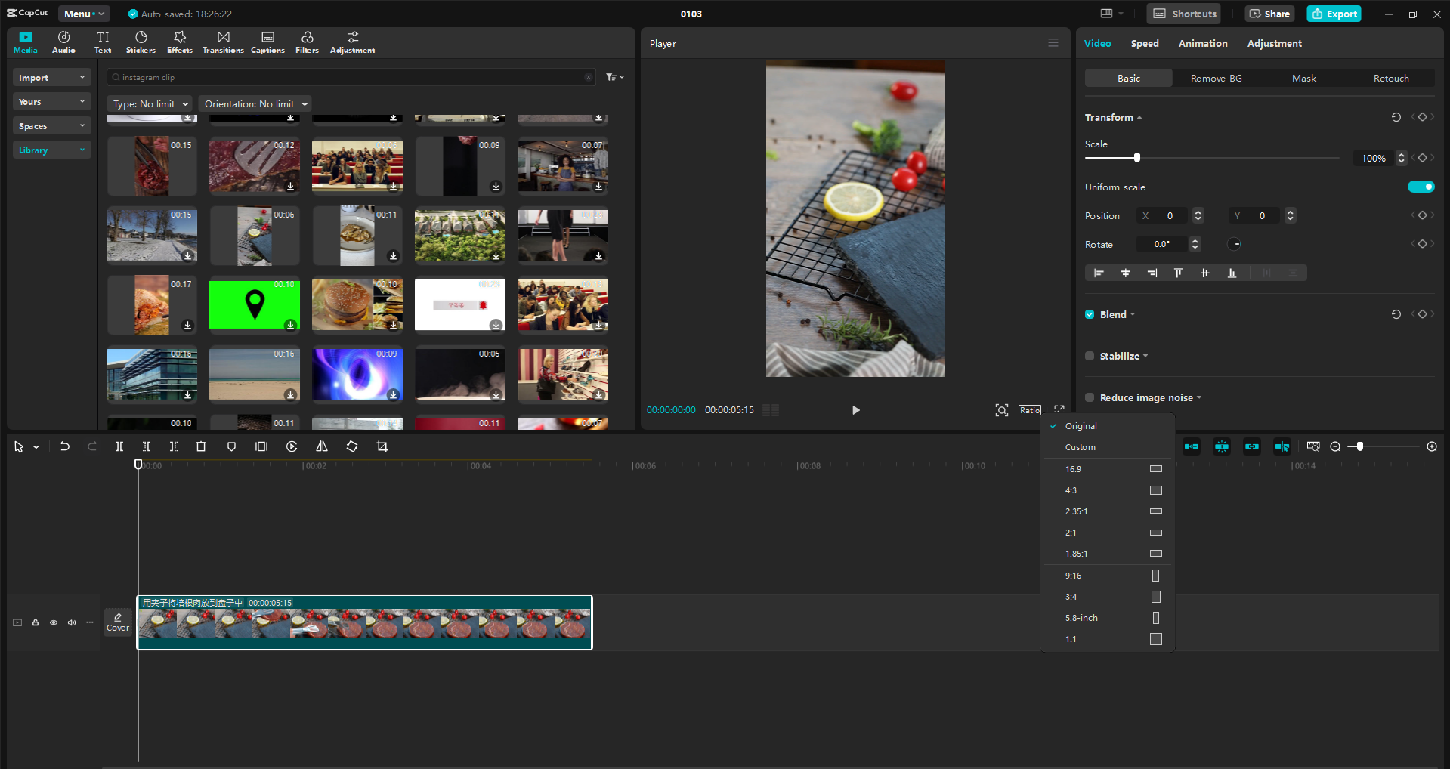Click the Split tool in timeline toolbar
The width and height of the screenshot is (1450, 769).
(x=119, y=446)
